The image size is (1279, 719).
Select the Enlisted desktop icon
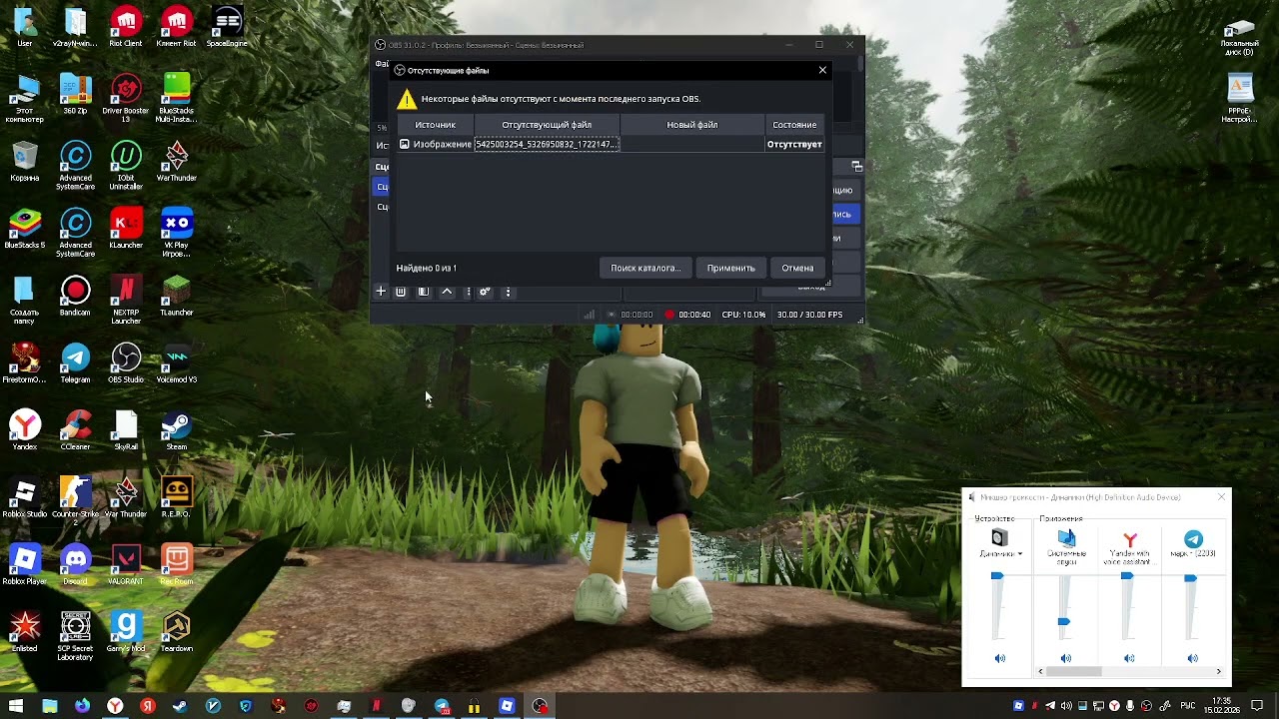24,632
